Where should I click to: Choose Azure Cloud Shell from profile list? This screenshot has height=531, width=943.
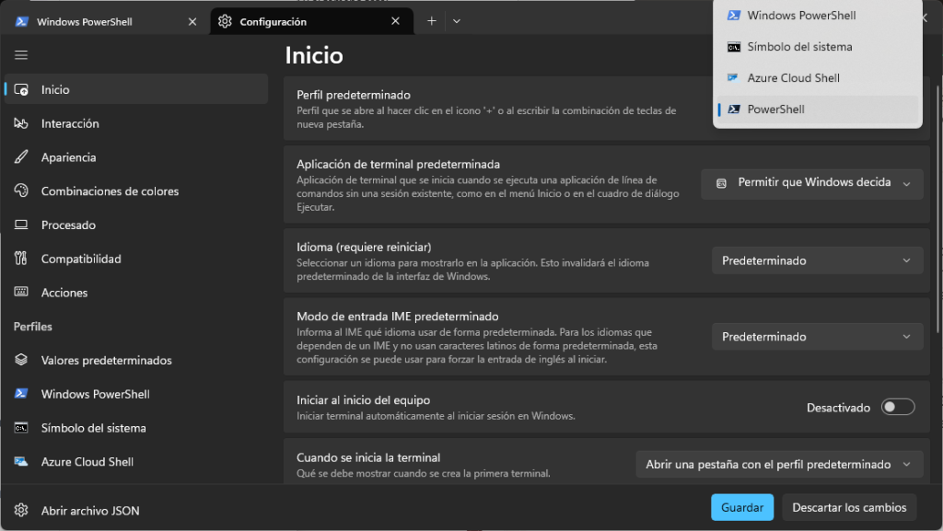coord(793,78)
